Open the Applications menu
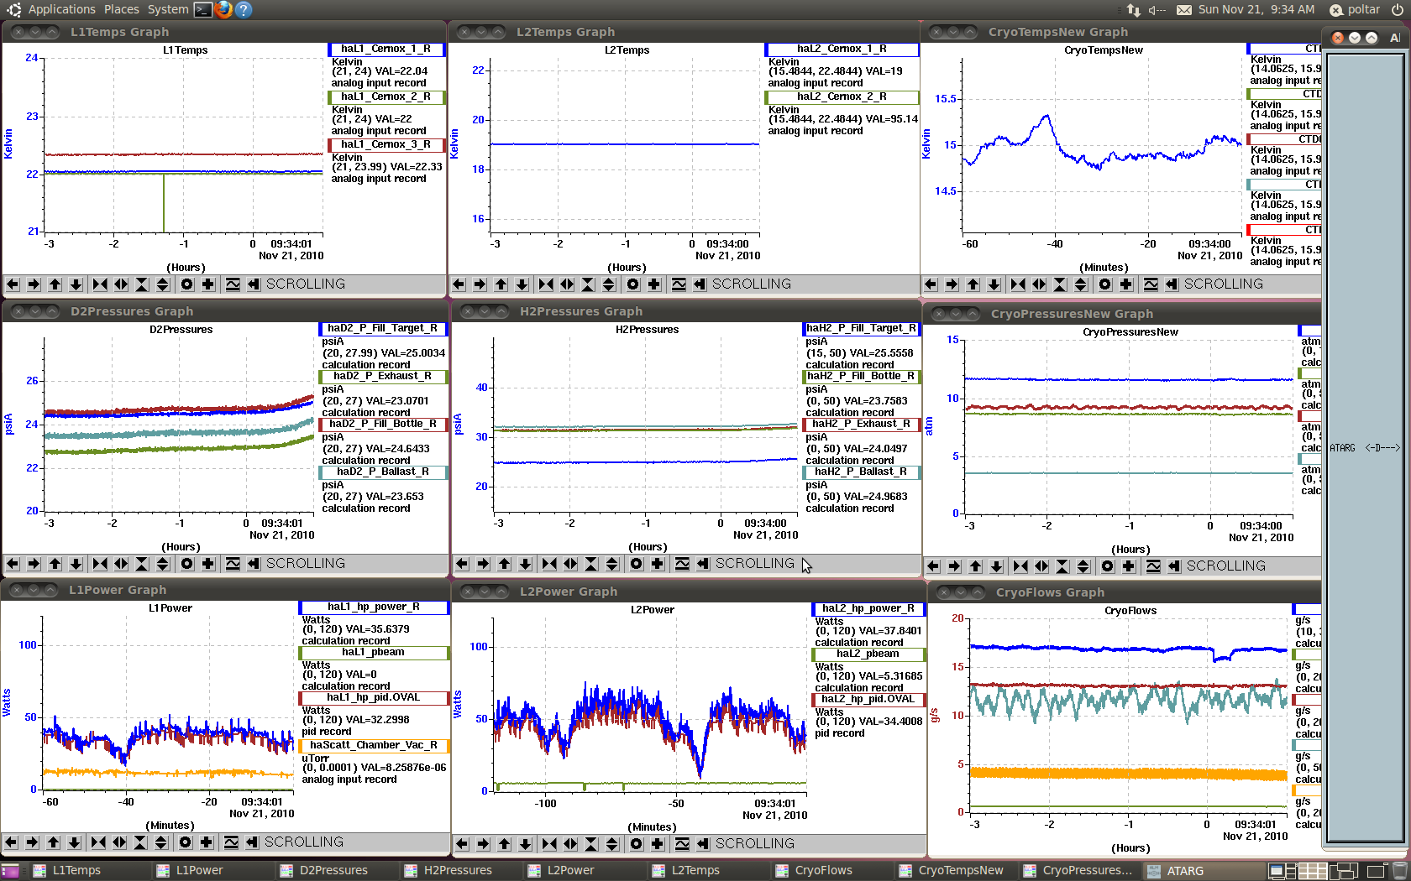 61,9
